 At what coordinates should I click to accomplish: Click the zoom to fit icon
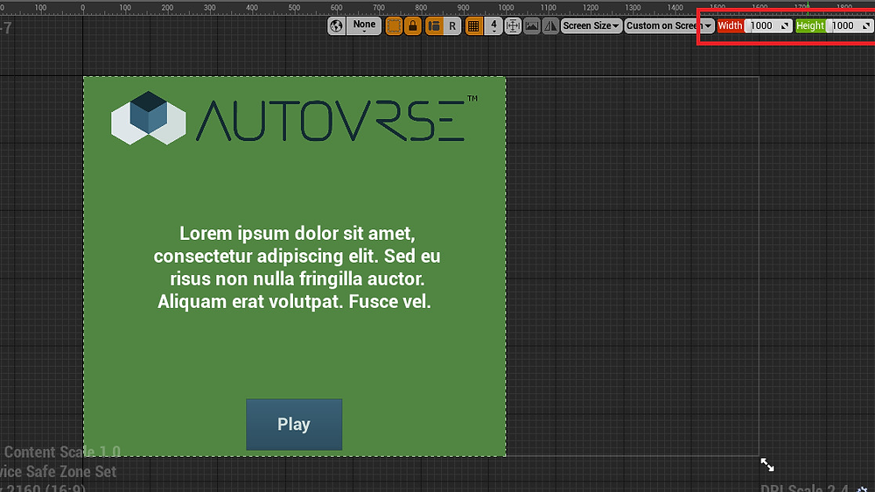(x=513, y=25)
